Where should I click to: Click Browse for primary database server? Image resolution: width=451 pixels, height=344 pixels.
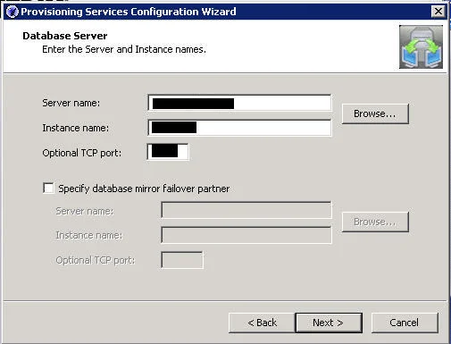click(375, 113)
